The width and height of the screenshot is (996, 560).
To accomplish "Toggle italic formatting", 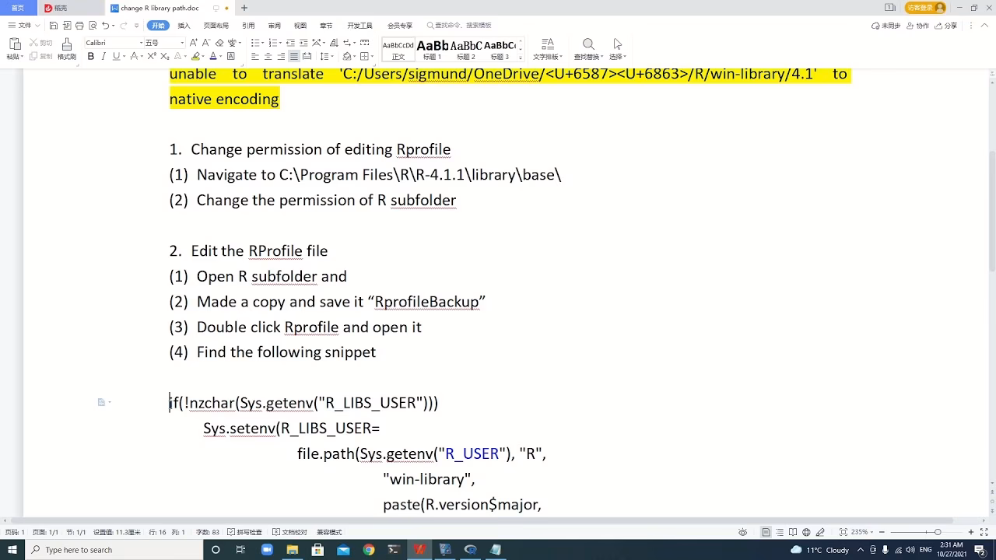I will (103, 54).
